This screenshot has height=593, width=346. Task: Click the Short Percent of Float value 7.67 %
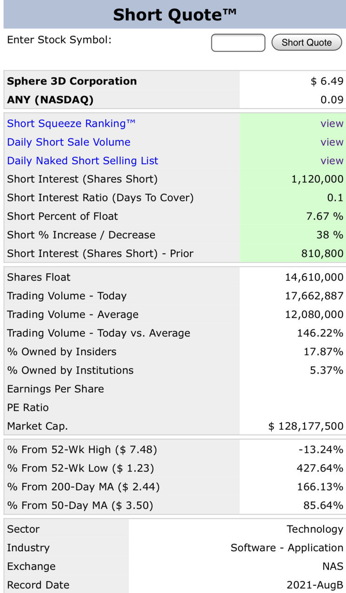click(x=325, y=216)
